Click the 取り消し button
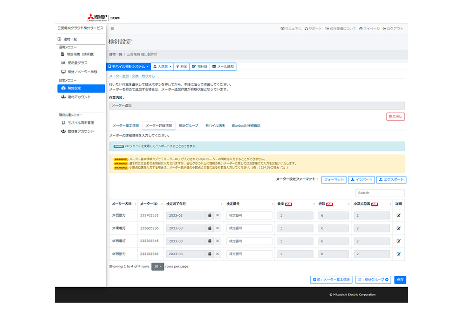 coord(395,116)
